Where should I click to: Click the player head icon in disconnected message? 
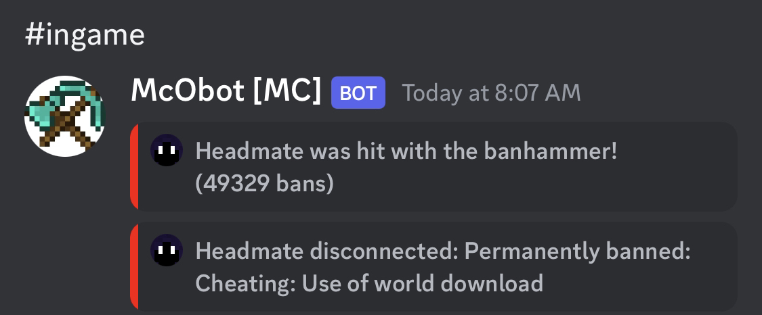pos(166,251)
